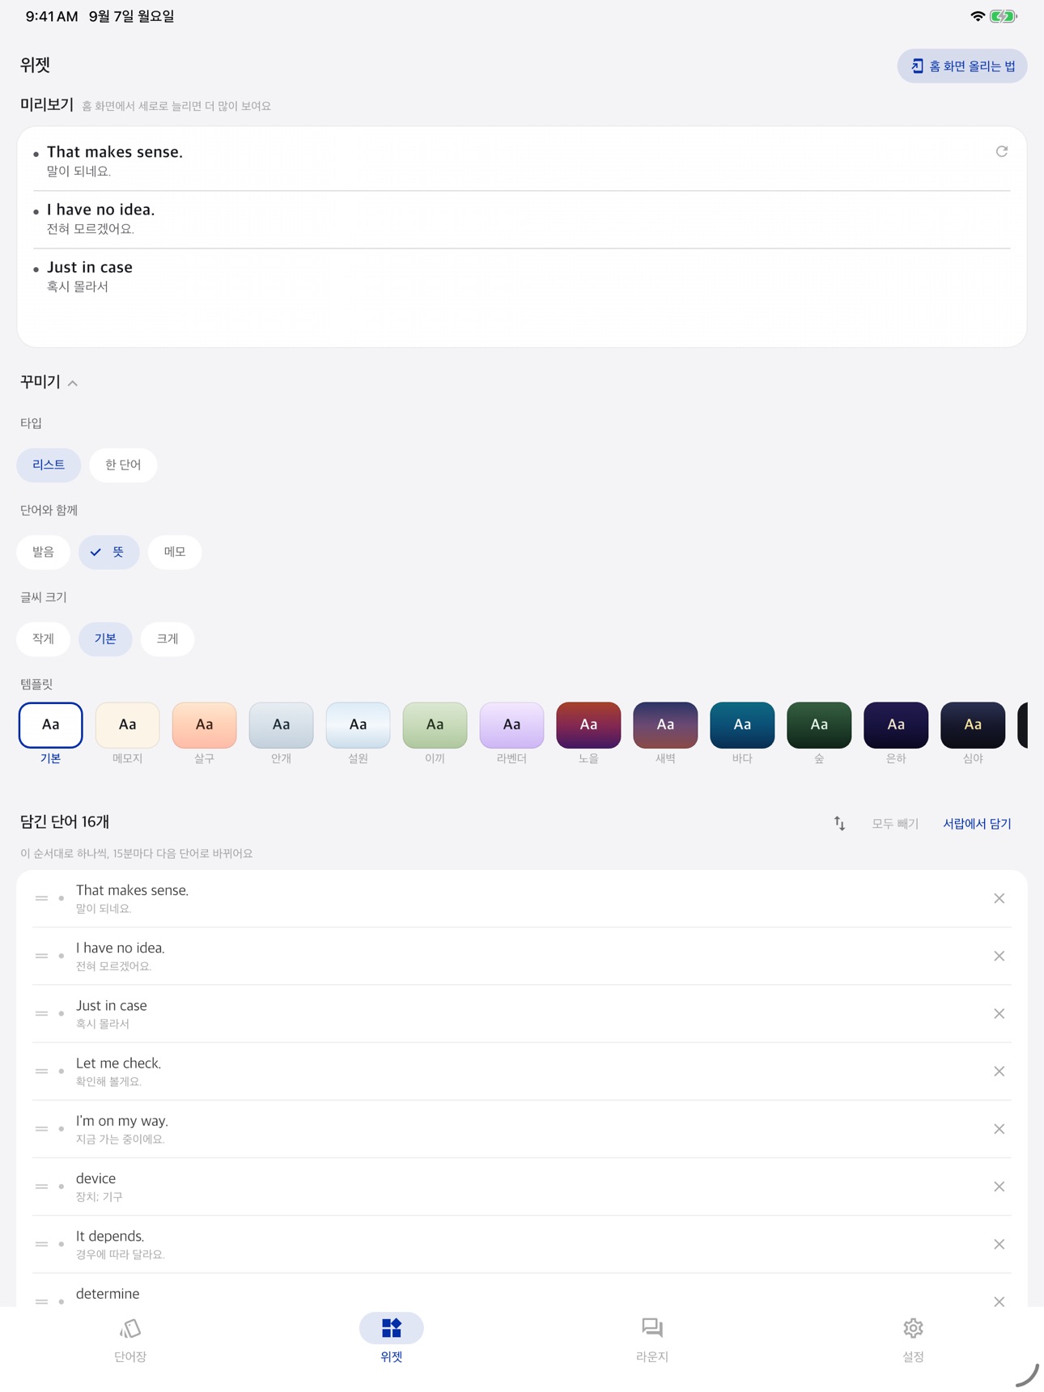Collapse the 꾸미기 section

[49, 382]
